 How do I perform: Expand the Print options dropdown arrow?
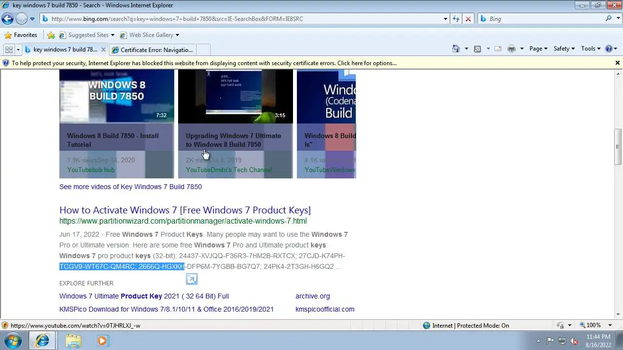(x=522, y=49)
